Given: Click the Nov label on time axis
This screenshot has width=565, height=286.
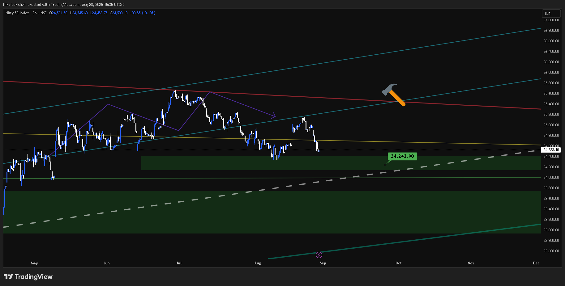Looking at the screenshot, I should (471, 263).
